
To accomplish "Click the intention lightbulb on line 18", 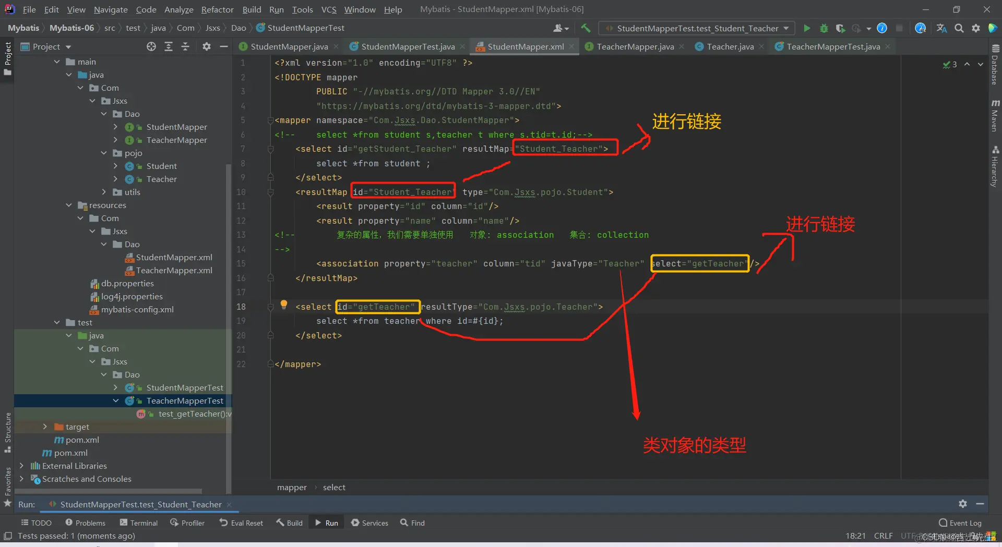I will [x=284, y=304].
